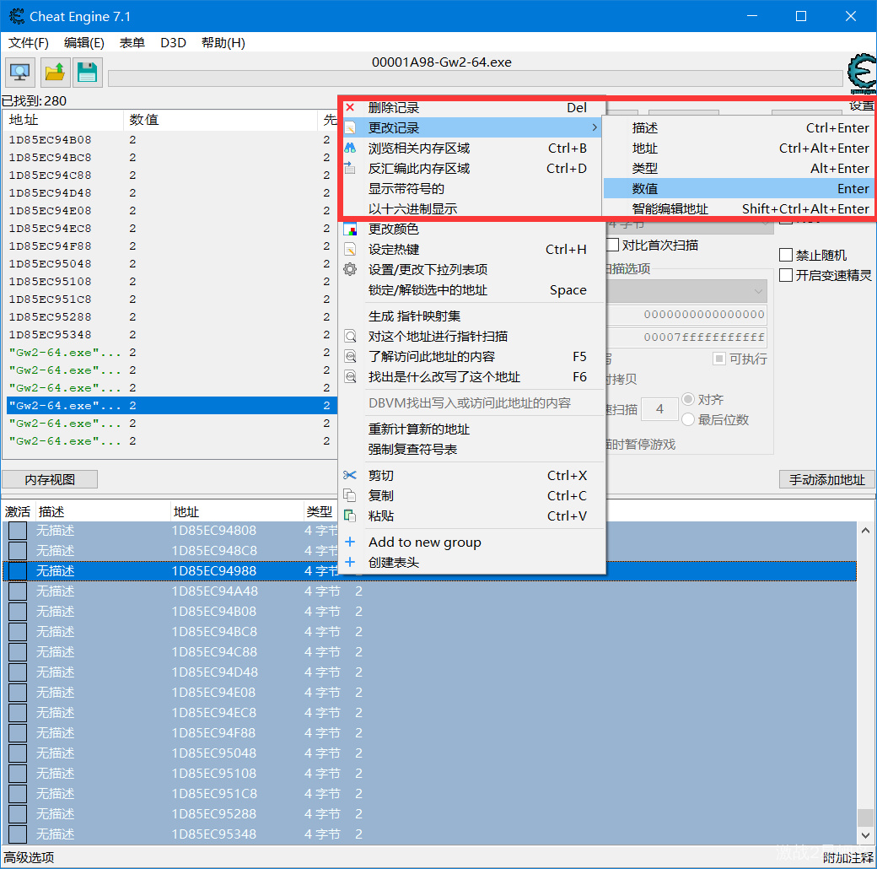Click the 手动添加地址 button

[826, 479]
